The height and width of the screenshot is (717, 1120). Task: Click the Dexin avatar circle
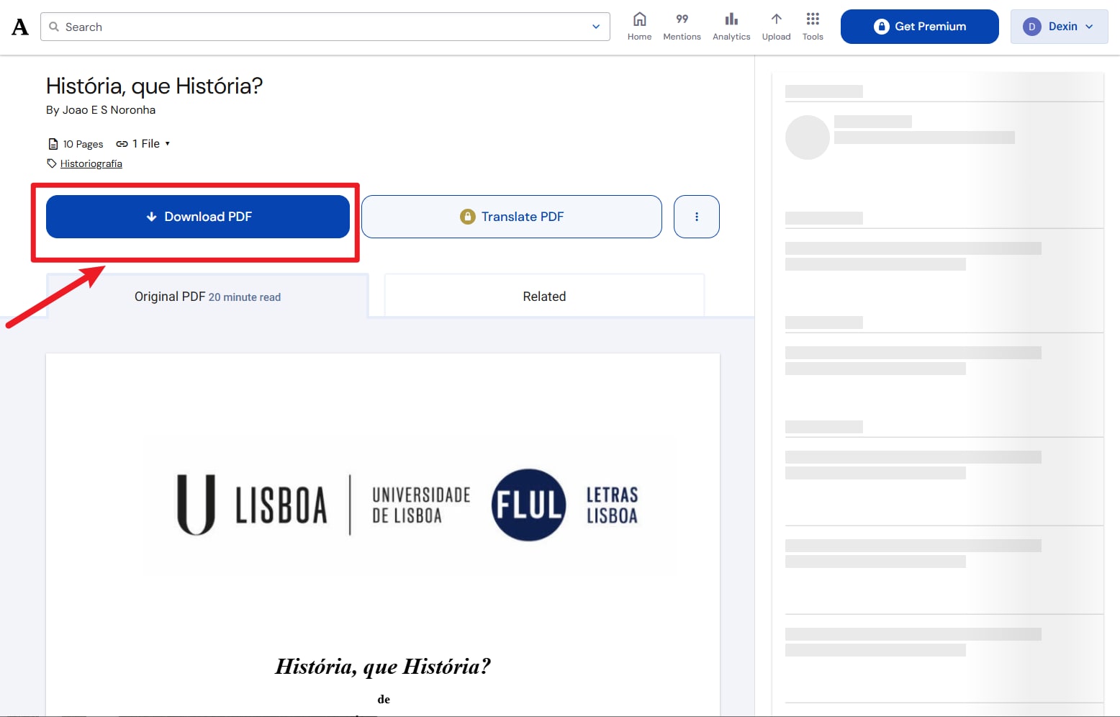point(1031,27)
